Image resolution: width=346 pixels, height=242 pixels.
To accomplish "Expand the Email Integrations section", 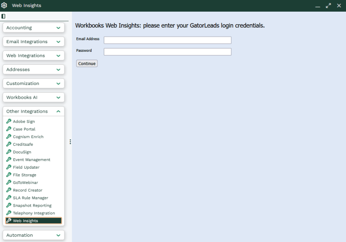I will click(x=34, y=41).
